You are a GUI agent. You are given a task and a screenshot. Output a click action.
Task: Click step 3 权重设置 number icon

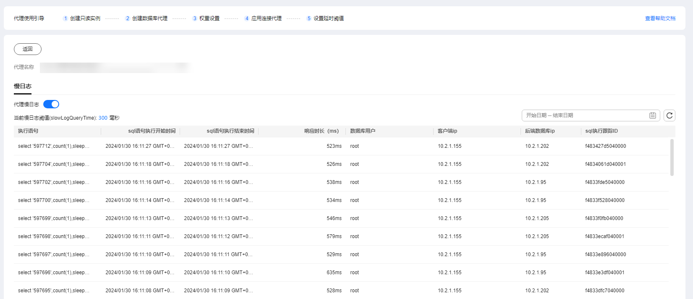[x=195, y=18]
